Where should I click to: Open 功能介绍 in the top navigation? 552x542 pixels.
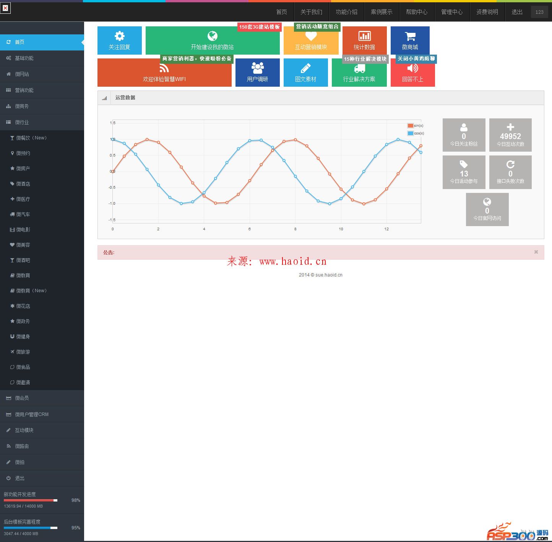tap(347, 12)
